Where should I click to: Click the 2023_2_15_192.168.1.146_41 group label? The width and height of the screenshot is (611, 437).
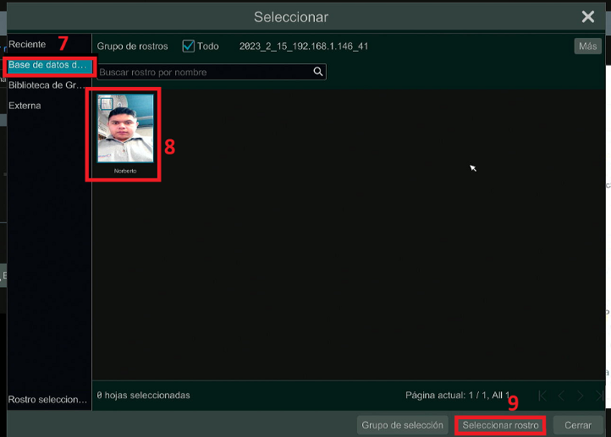coord(303,46)
